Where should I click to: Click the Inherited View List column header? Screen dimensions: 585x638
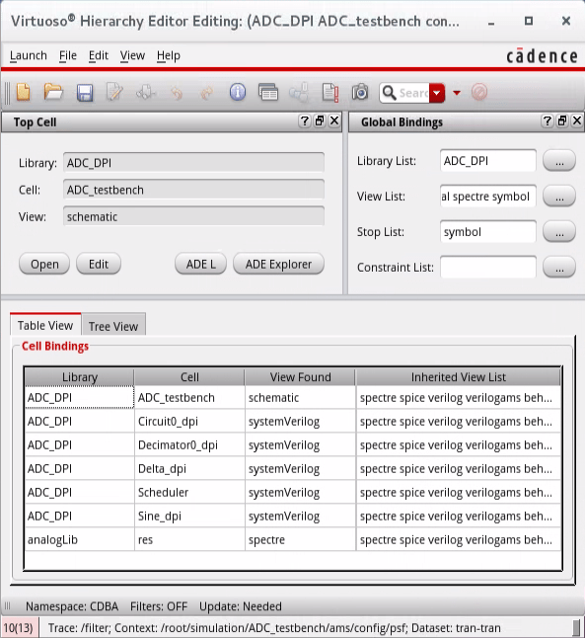[458, 377]
